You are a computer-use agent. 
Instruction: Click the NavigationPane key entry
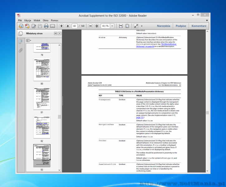tap(106, 124)
